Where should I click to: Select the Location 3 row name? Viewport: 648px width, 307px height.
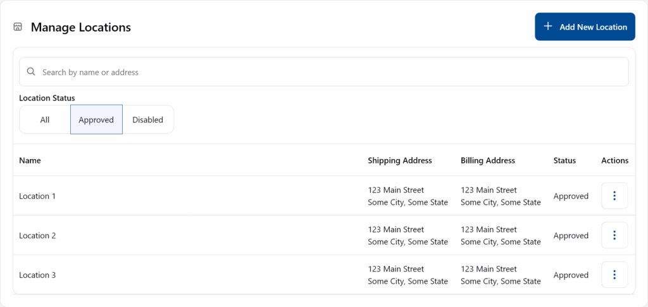point(37,275)
